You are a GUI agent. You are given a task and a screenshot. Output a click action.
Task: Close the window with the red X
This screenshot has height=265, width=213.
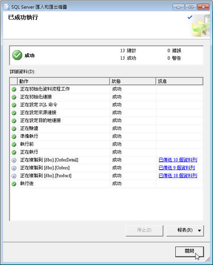(x=203, y=7)
